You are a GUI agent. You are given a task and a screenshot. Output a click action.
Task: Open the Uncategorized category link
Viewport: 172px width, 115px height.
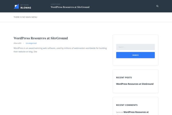(x=31, y=43)
